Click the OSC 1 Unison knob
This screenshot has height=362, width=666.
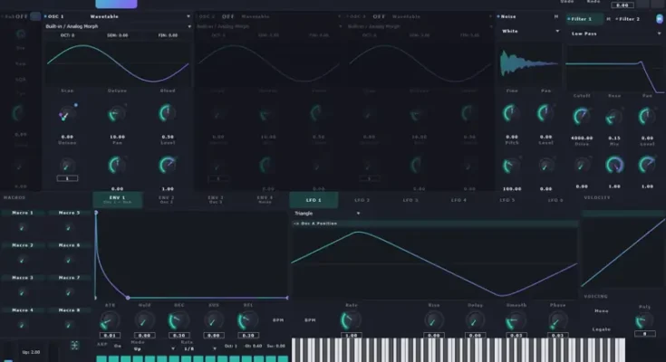click(67, 165)
